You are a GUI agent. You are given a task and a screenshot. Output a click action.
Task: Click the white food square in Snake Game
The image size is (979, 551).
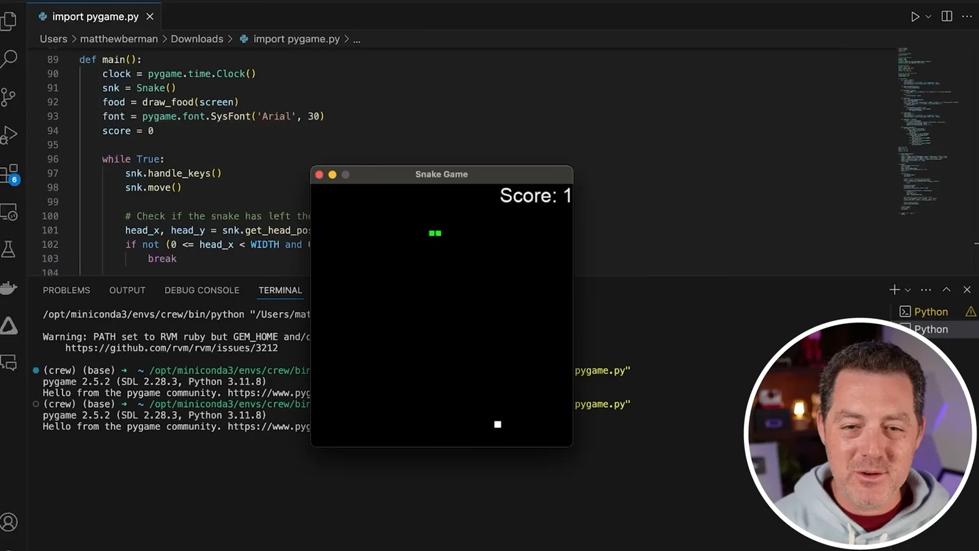click(x=497, y=424)
